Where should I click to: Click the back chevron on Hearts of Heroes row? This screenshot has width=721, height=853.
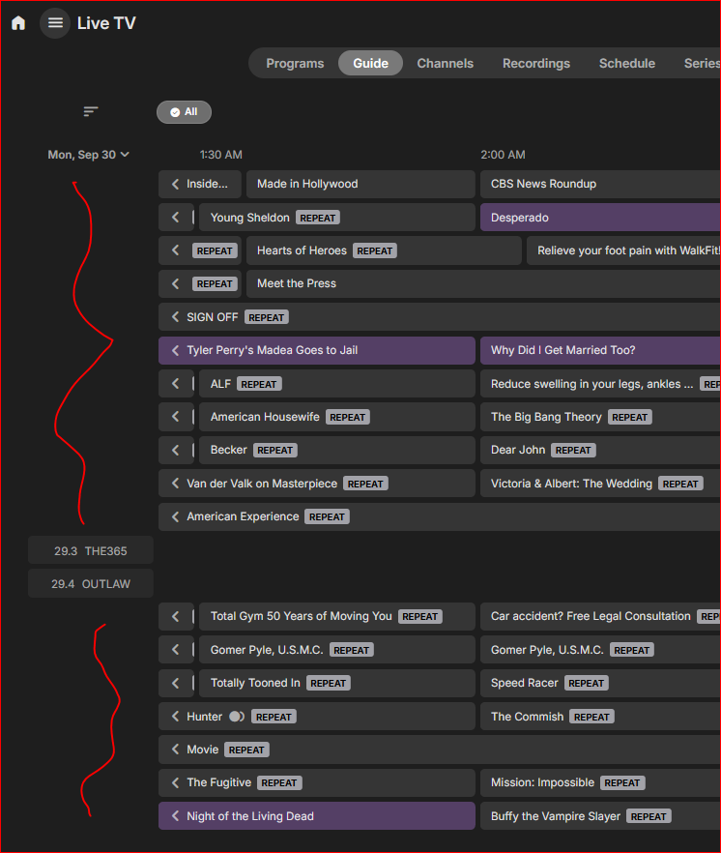tap(175, 250)
